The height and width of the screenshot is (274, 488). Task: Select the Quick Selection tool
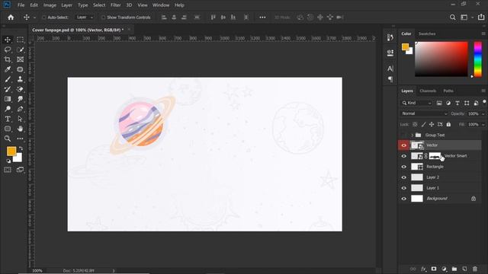(21, 49)
